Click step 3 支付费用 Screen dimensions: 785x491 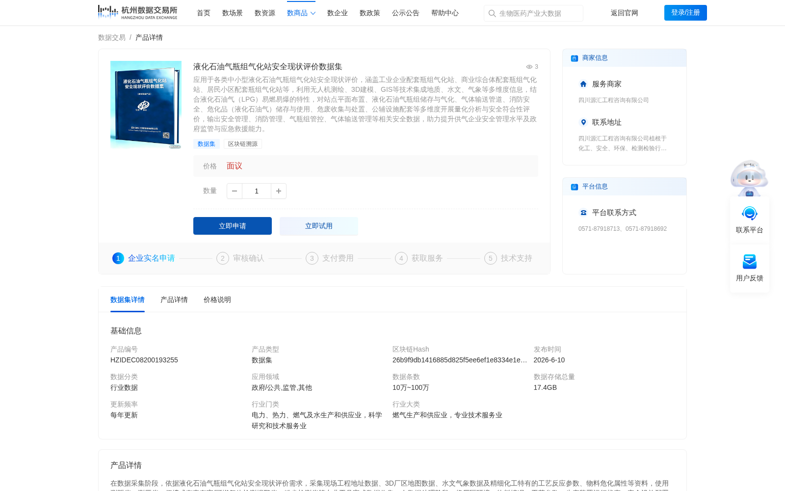coord(330,258)
